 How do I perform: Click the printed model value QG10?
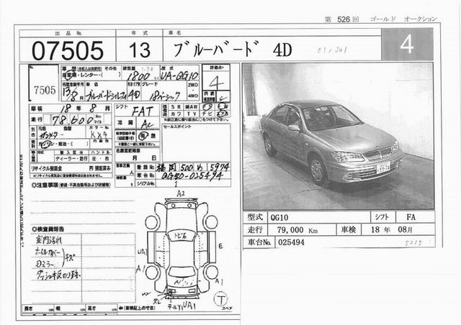[279, 218]
